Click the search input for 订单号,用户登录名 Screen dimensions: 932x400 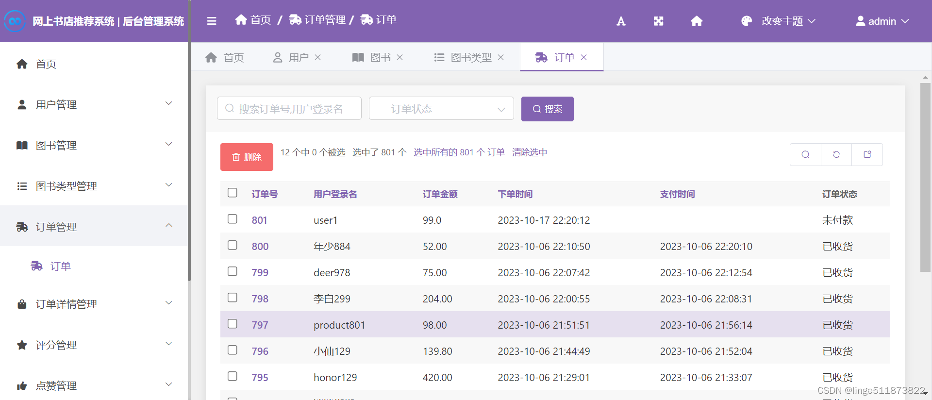289,108
